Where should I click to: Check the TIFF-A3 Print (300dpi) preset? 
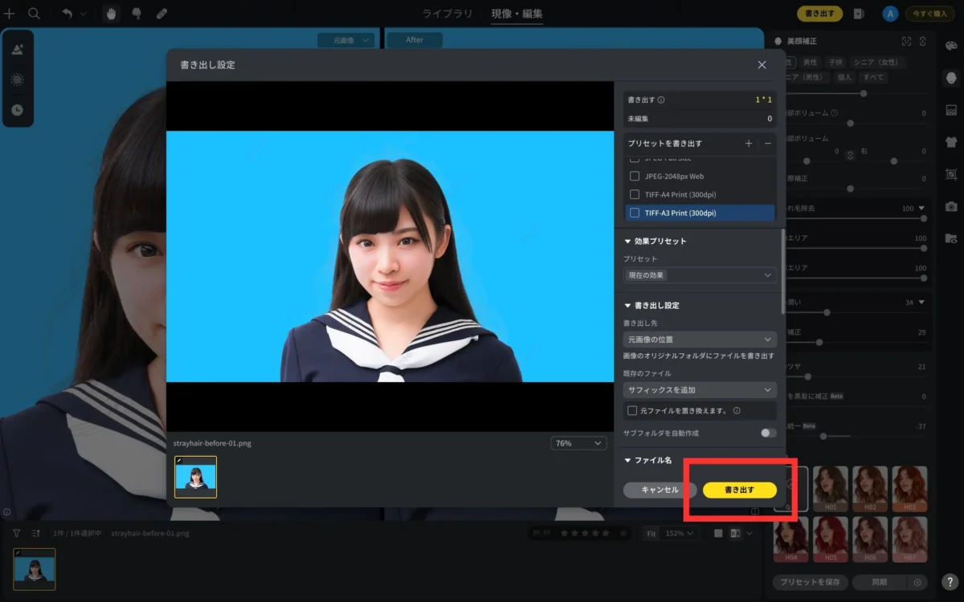point(635,213)
